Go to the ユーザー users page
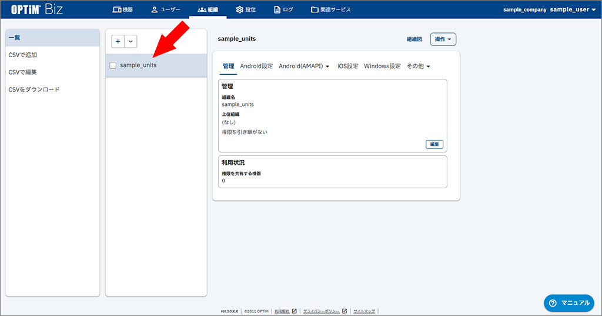The height and width of the screenshot is (316, 602). 165,9
